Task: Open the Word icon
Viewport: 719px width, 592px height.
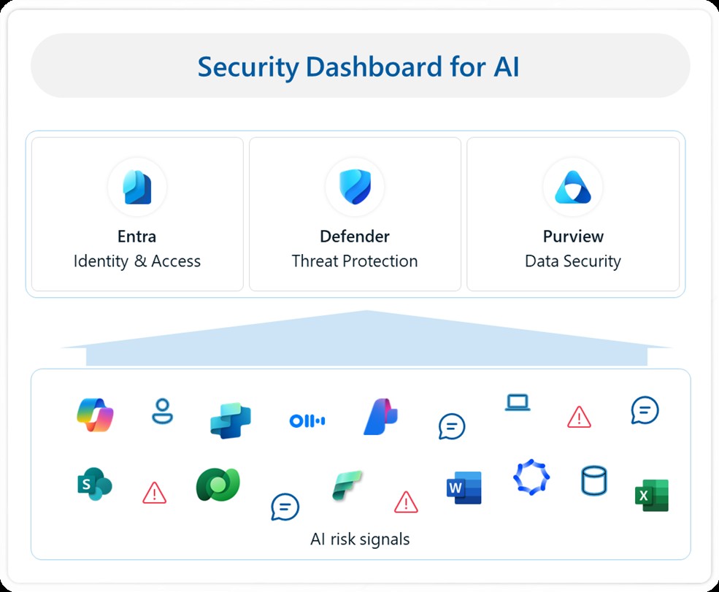Action: [464, 488]
